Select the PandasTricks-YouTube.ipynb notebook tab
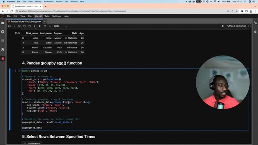Image resolution: width=258 pixels, height=145 pixels. point(25,21)
